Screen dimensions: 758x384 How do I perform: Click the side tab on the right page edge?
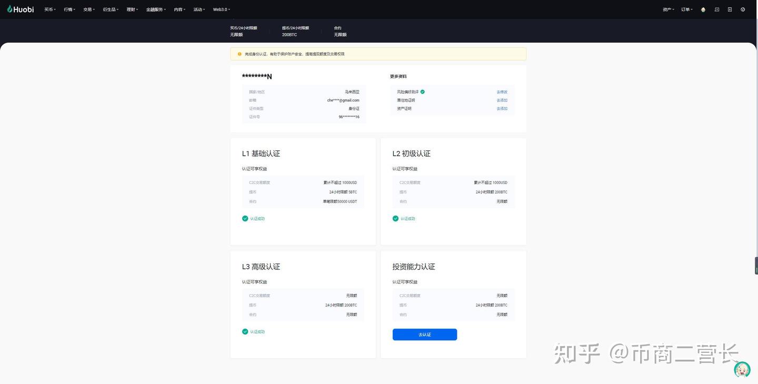click(x=756, y=265)
